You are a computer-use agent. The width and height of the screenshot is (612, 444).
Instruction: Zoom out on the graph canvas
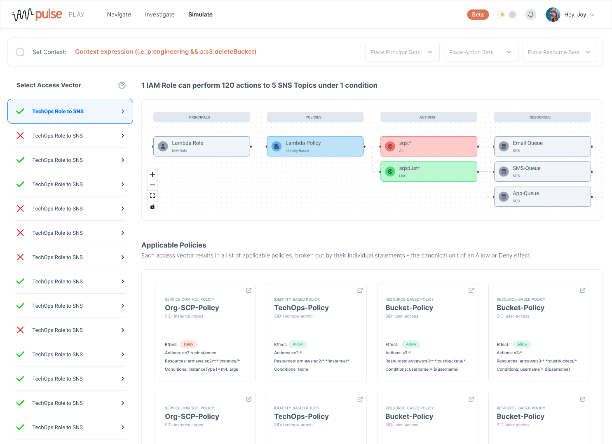[x=152, y=185]
